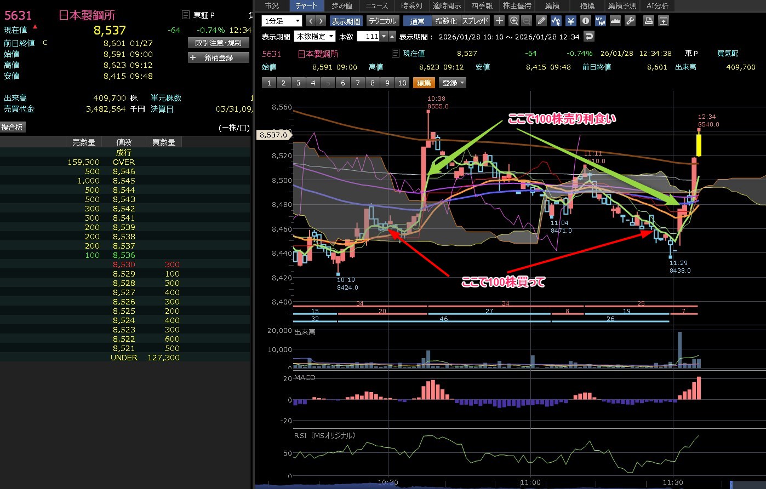Open the 本数指定 period type dropdown
The width and height of the screenshot is (766, 489).
point(315,37)
